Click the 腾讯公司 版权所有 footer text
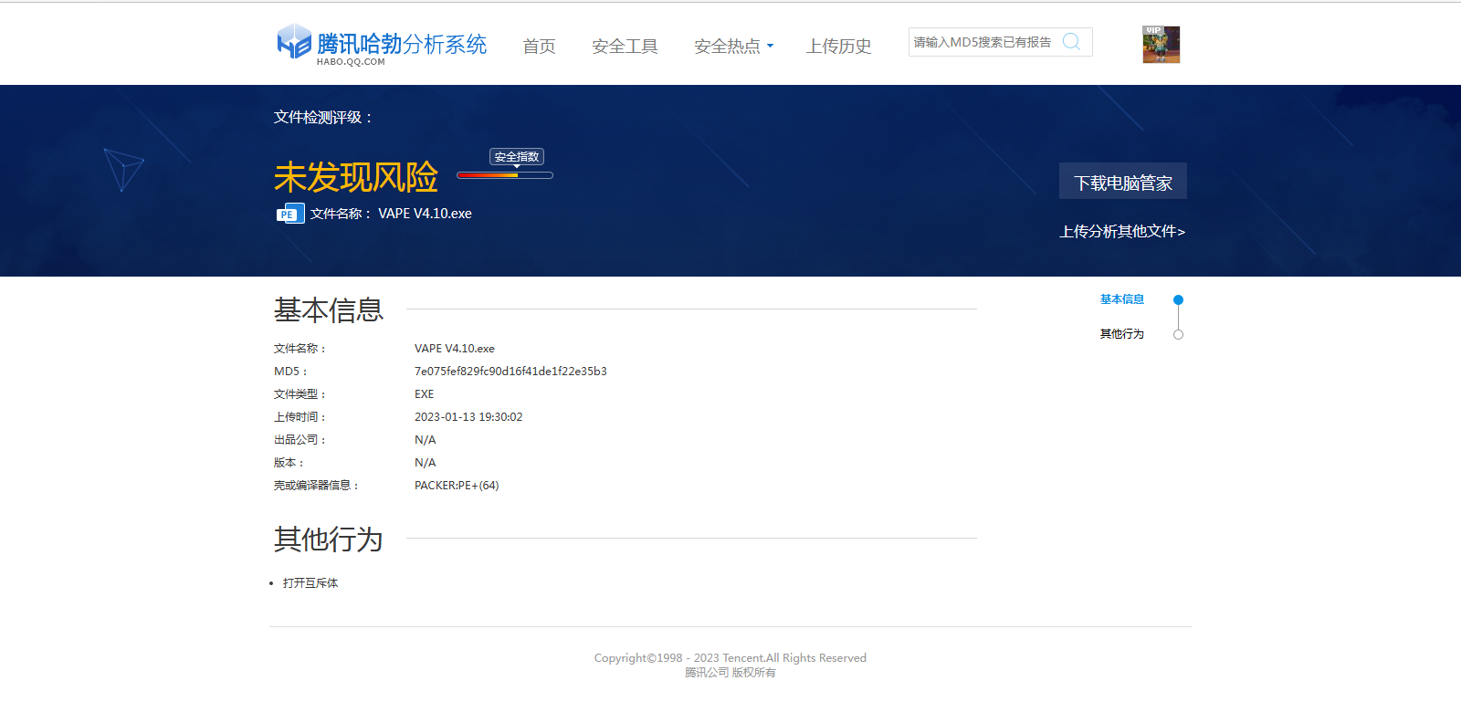1461x723 pixels. click(x=730, y=673)
